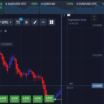Close the EUR/USD OTC favorite tab
104x104 pixels.
78,4
